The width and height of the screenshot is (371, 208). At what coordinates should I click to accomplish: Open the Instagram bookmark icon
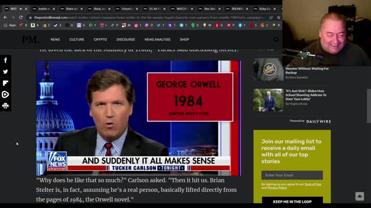coord(136,25)
